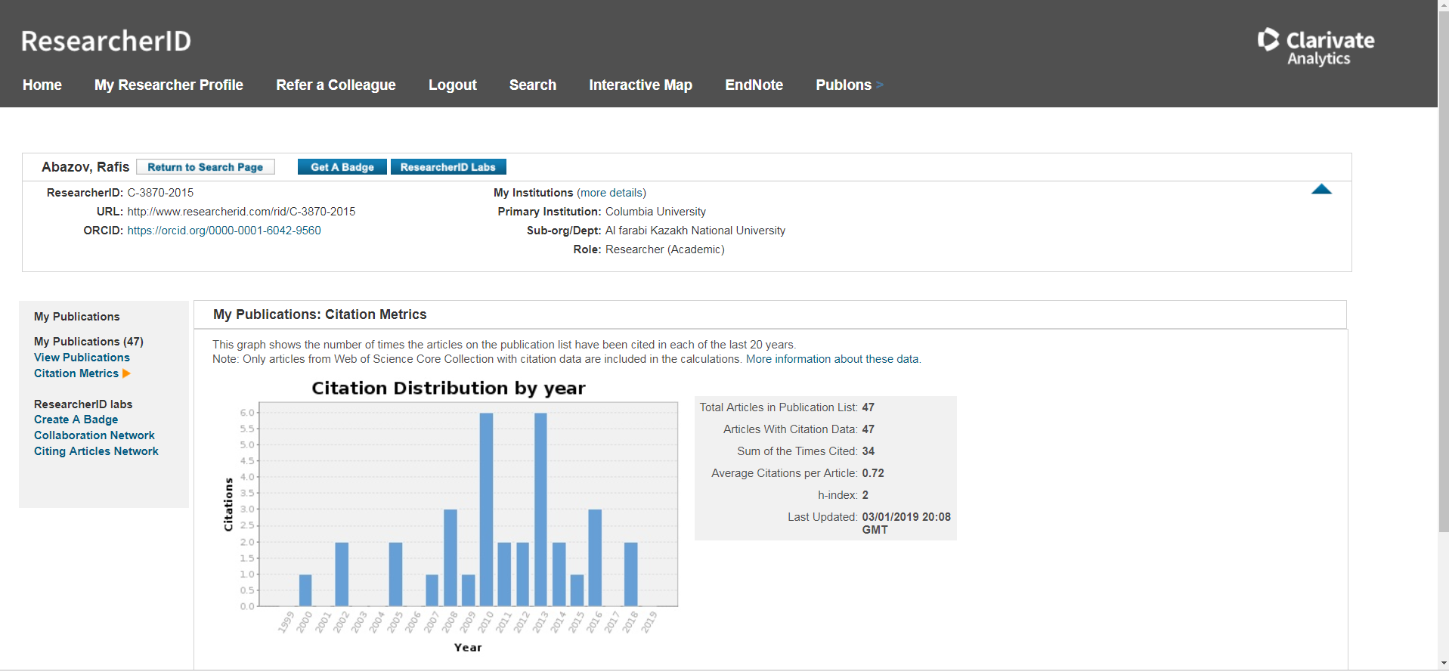
Task: Open the more details institutions link
Action: (x=611, y=193)
